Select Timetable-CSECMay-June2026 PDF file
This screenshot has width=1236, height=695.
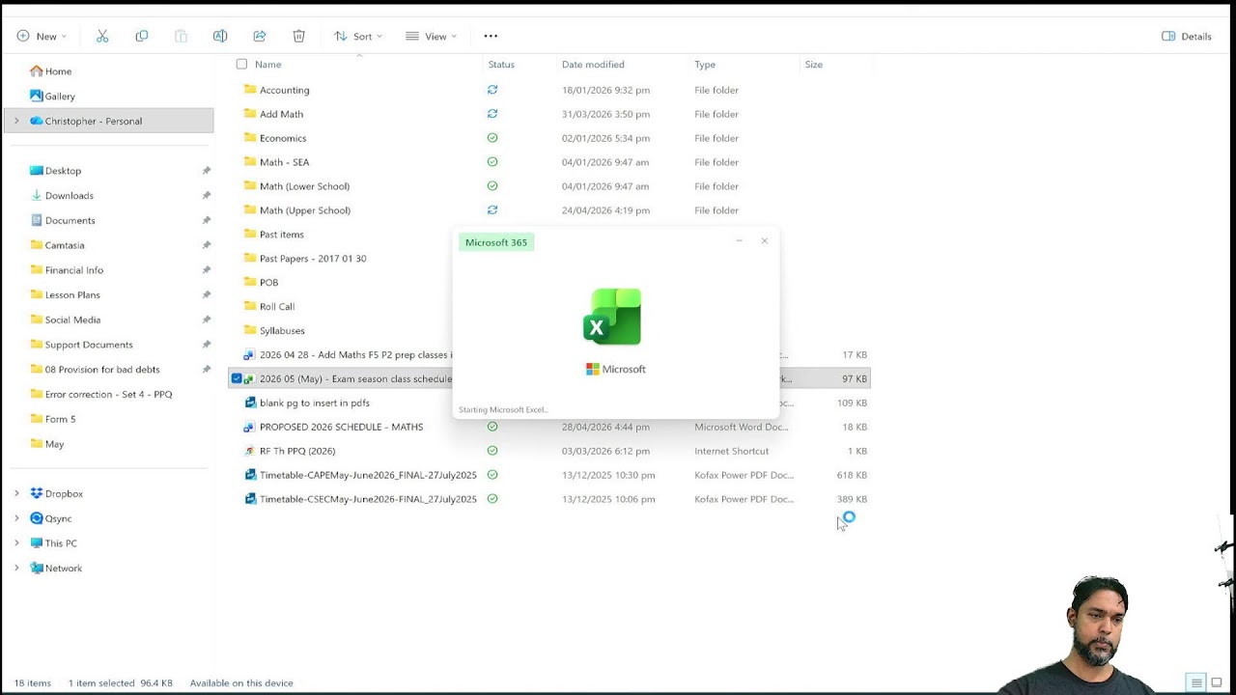click(368, 499)
